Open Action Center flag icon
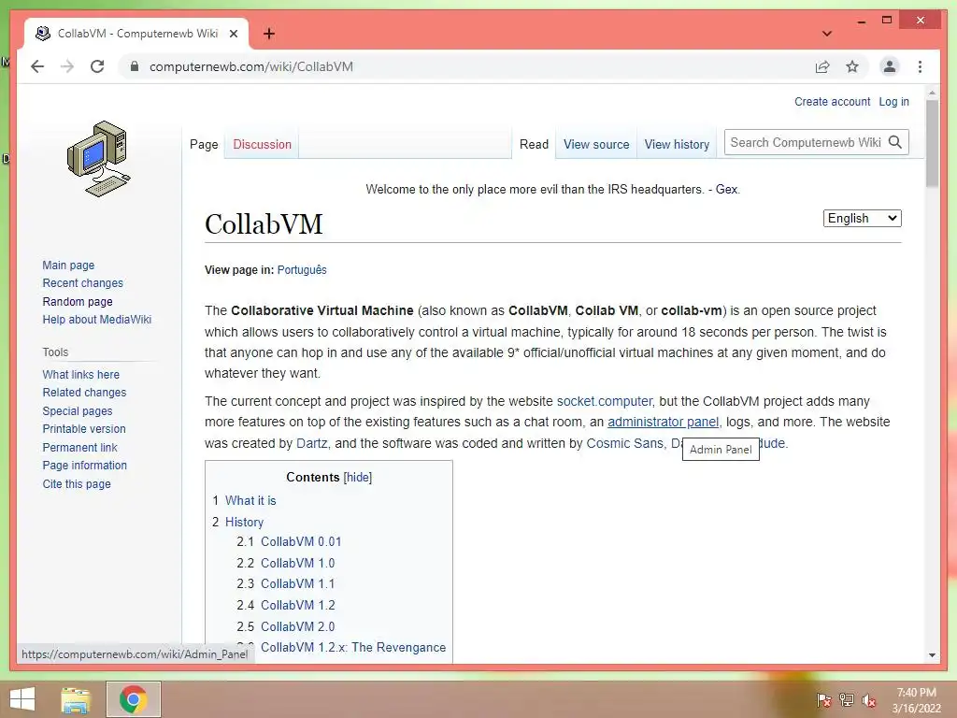Image resolution: width=957 pixels, height=718 pixels. [x=823, y=699]
